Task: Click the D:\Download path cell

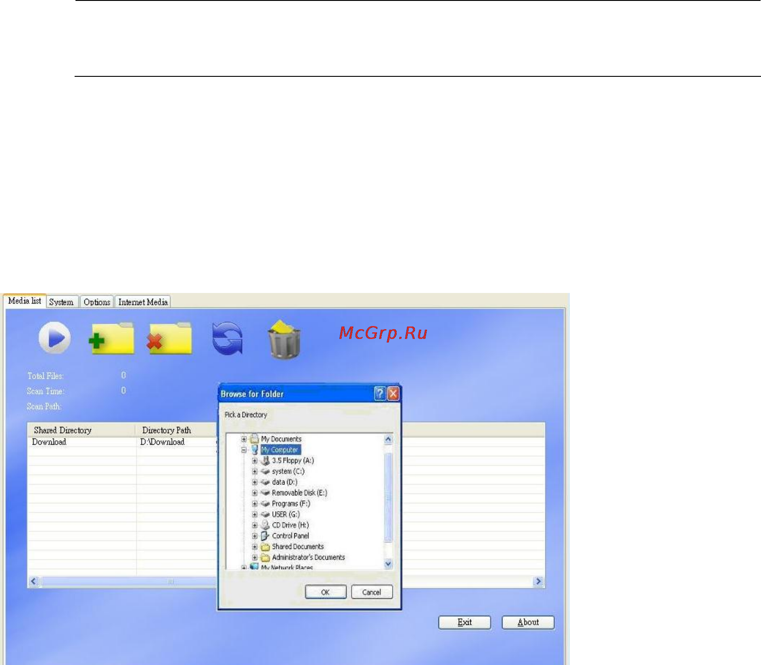Action: [162, 442]
